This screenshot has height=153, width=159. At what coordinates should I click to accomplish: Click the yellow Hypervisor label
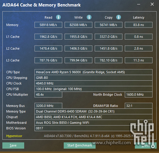click(14, 136)
